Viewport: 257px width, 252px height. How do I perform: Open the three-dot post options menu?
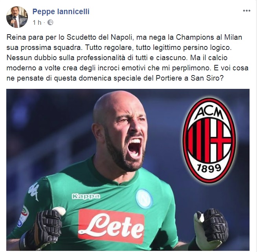(246, 11)
